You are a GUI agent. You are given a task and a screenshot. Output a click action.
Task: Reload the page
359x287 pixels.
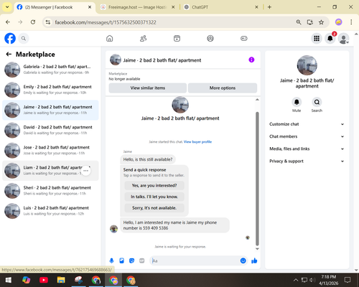[33, 22]
